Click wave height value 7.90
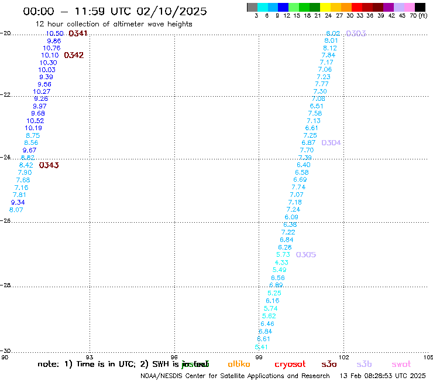Image resolution: width=433 pixels, height=381 pixels. [x=25, y=173]
